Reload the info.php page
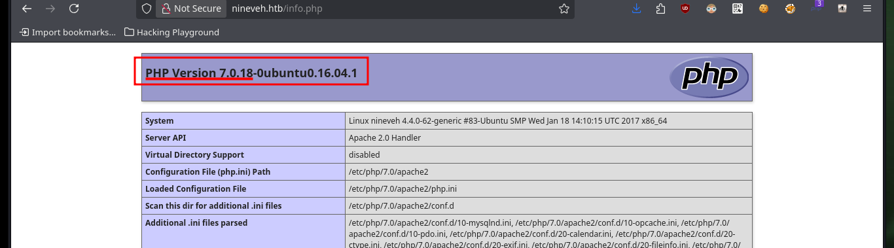 (x=74, y=9)
